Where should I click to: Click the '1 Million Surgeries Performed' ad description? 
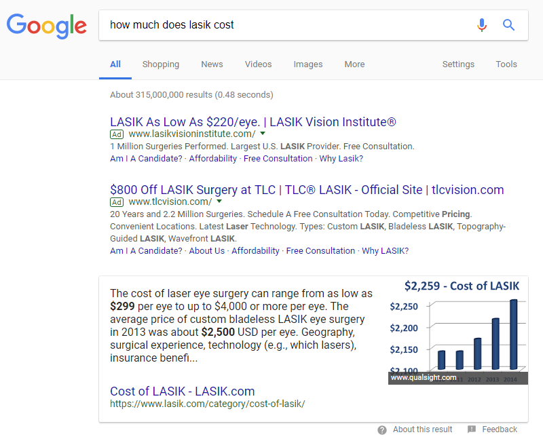(x=262, y=147)
